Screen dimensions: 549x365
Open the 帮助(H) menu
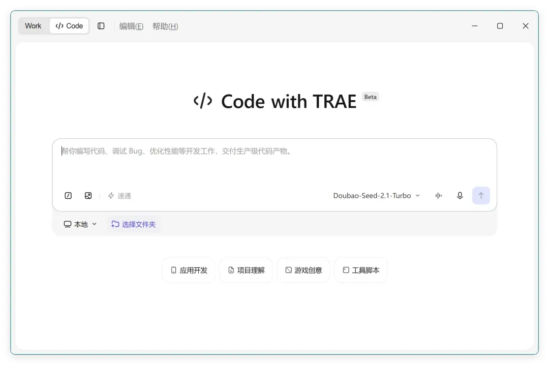[165, 26]
